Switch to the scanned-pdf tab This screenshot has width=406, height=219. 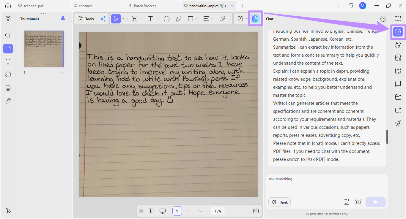[x=43, y=6]
